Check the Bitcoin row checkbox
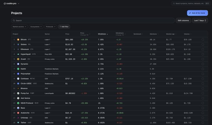The width and height of the screenshot is (212, 125). point(203,40)
